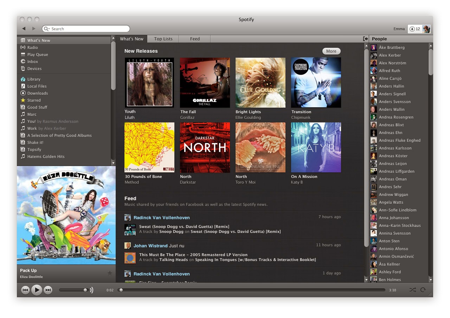Screen dimensions: 450x318
Task: Open Snoop Dogg artist link in feed
Action: 171,231
